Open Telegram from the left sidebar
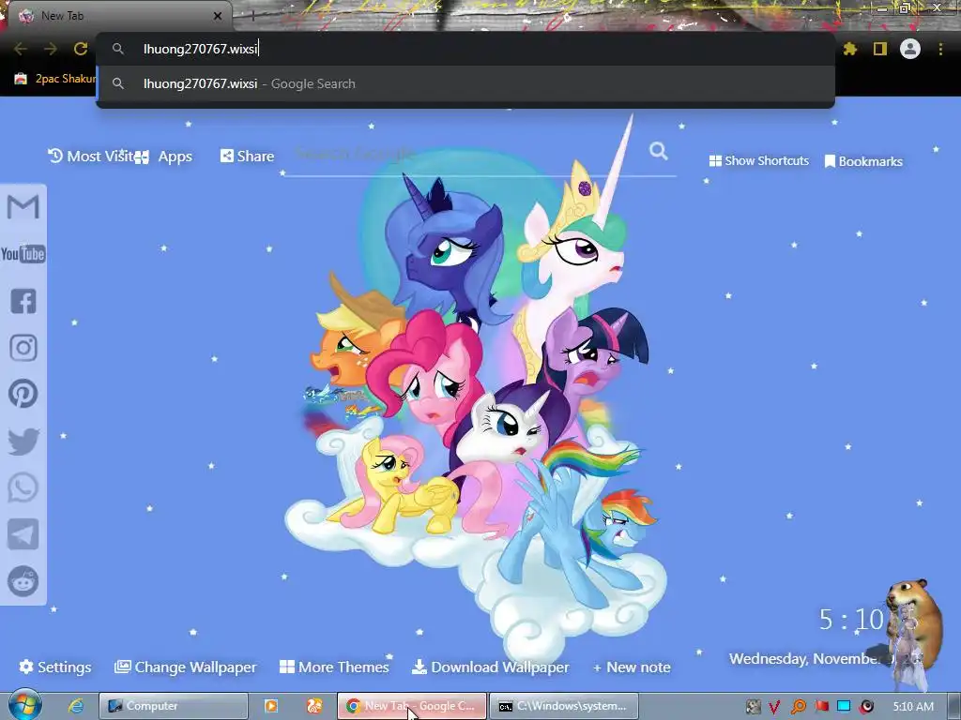The image size is (961, 720). 23,534
